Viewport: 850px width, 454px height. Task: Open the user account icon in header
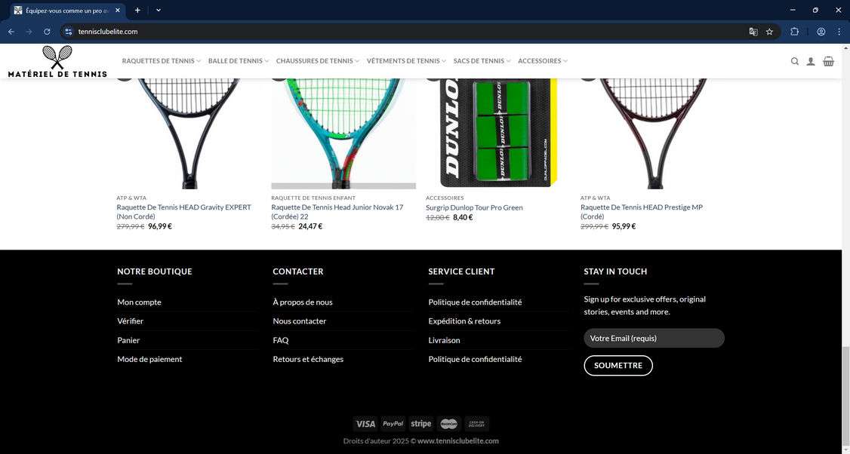[811, 61]
